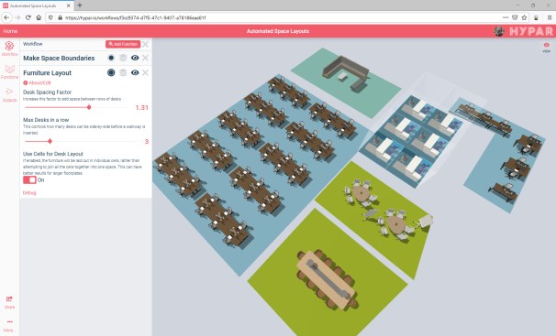The image size is (556, 336).
Task: Open a new browser tab
Action: (x=80, y=5)
